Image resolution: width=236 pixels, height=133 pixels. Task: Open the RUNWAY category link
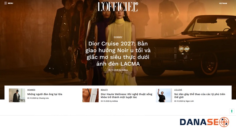[118, 37]
